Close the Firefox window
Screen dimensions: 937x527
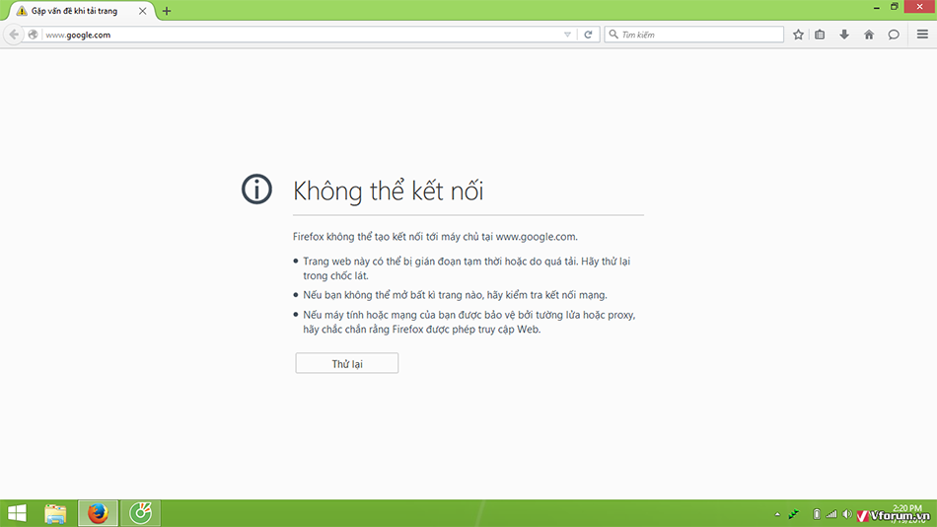point(920,7)
